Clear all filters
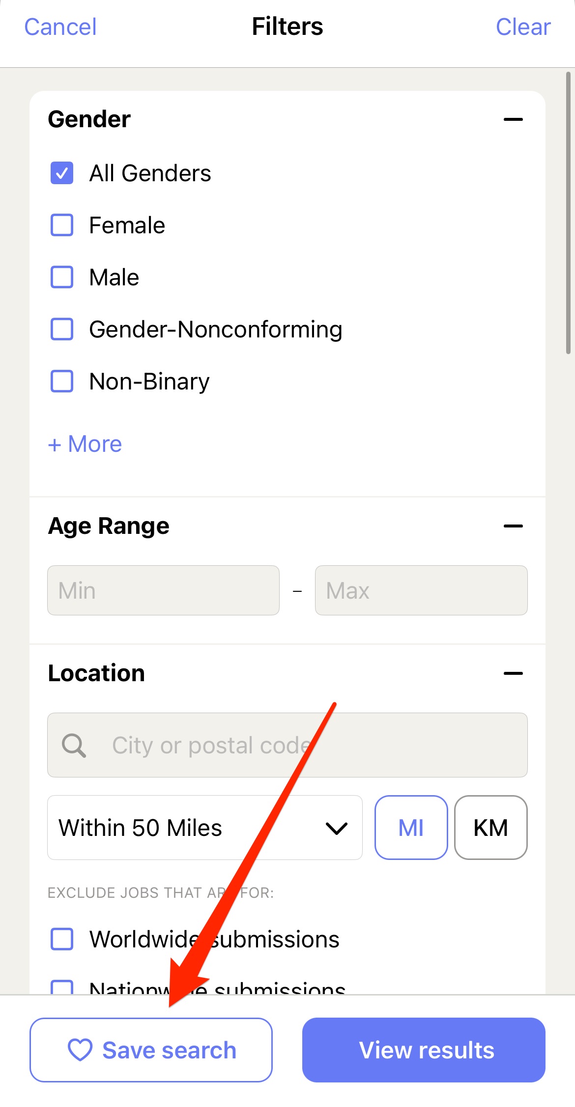The width and height of the screenshot is (575, 1107). [523, 27]
